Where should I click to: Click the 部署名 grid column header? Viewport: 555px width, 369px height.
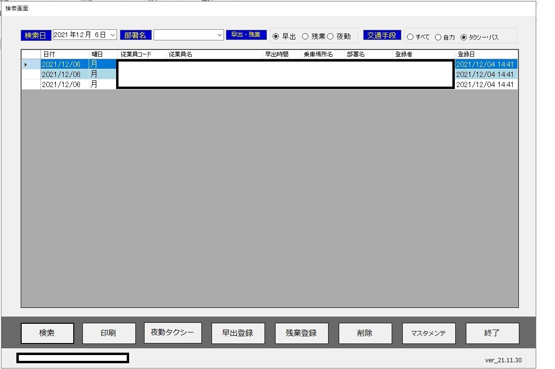pyautogui.click(x=368, y=54)
